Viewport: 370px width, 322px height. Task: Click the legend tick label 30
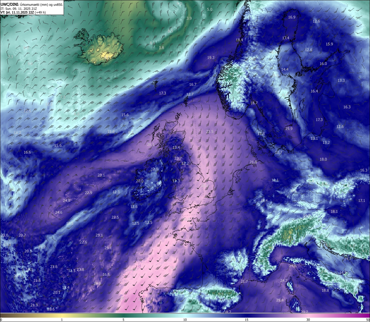click(308, 320)
